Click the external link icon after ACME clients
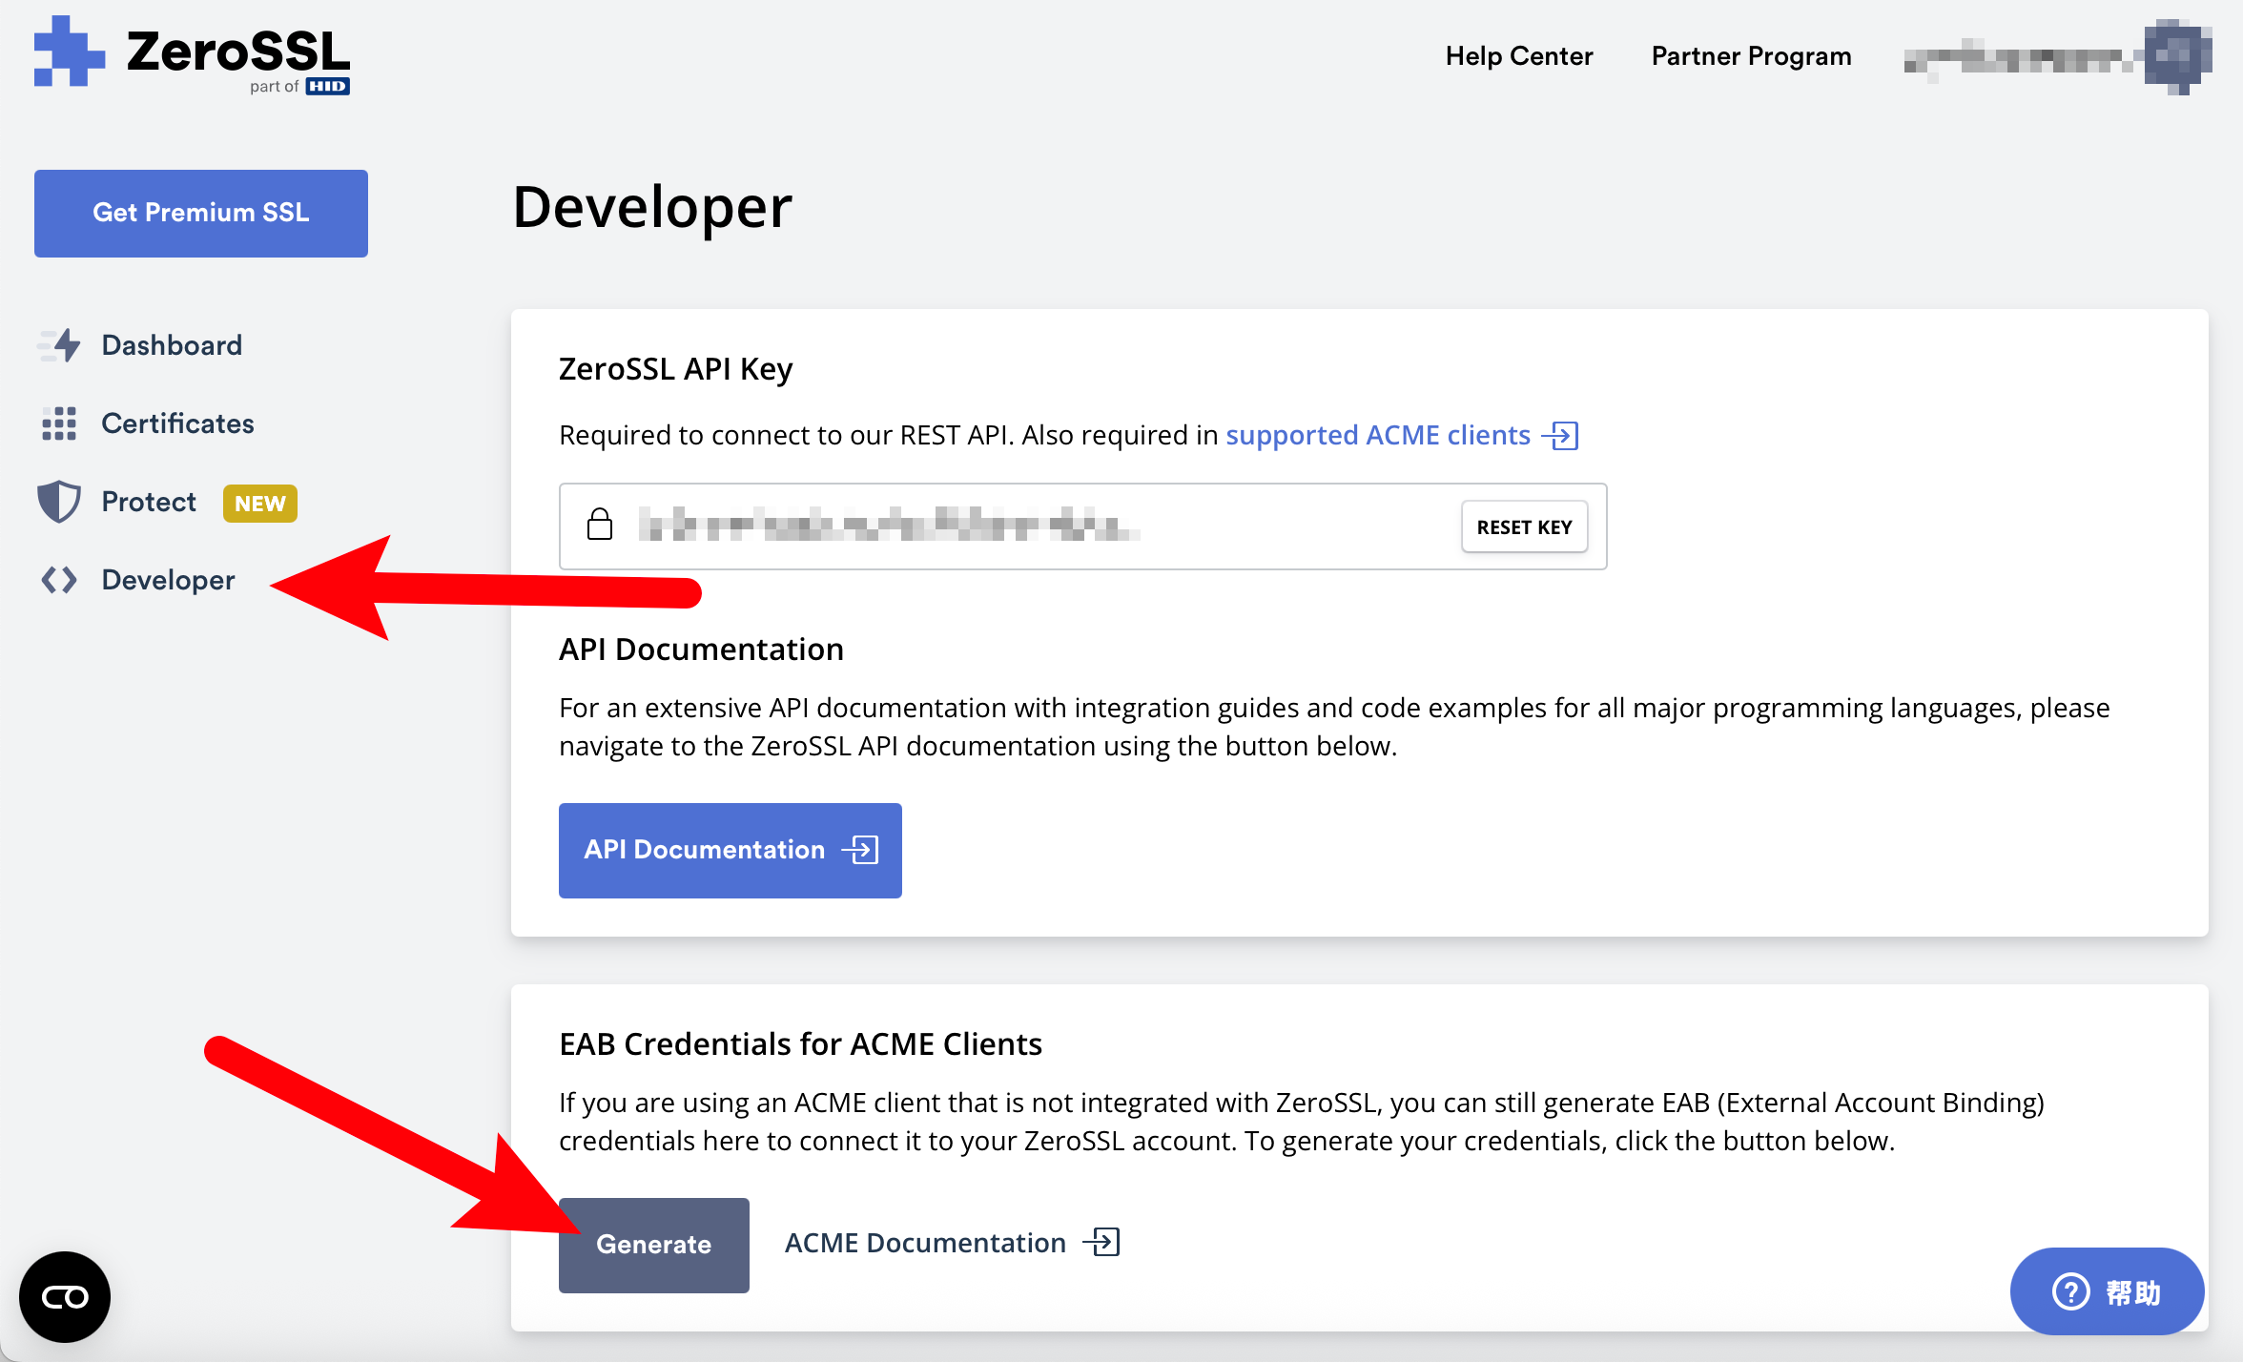The width and height of the screenshot is (2243, 1362). pos(1562,436)
